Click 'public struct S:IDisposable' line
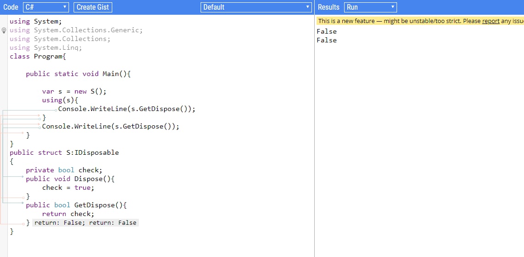Image resolution: width=524 pixels, height=257 pixels. pyautogui.click(x=64, y=152)
